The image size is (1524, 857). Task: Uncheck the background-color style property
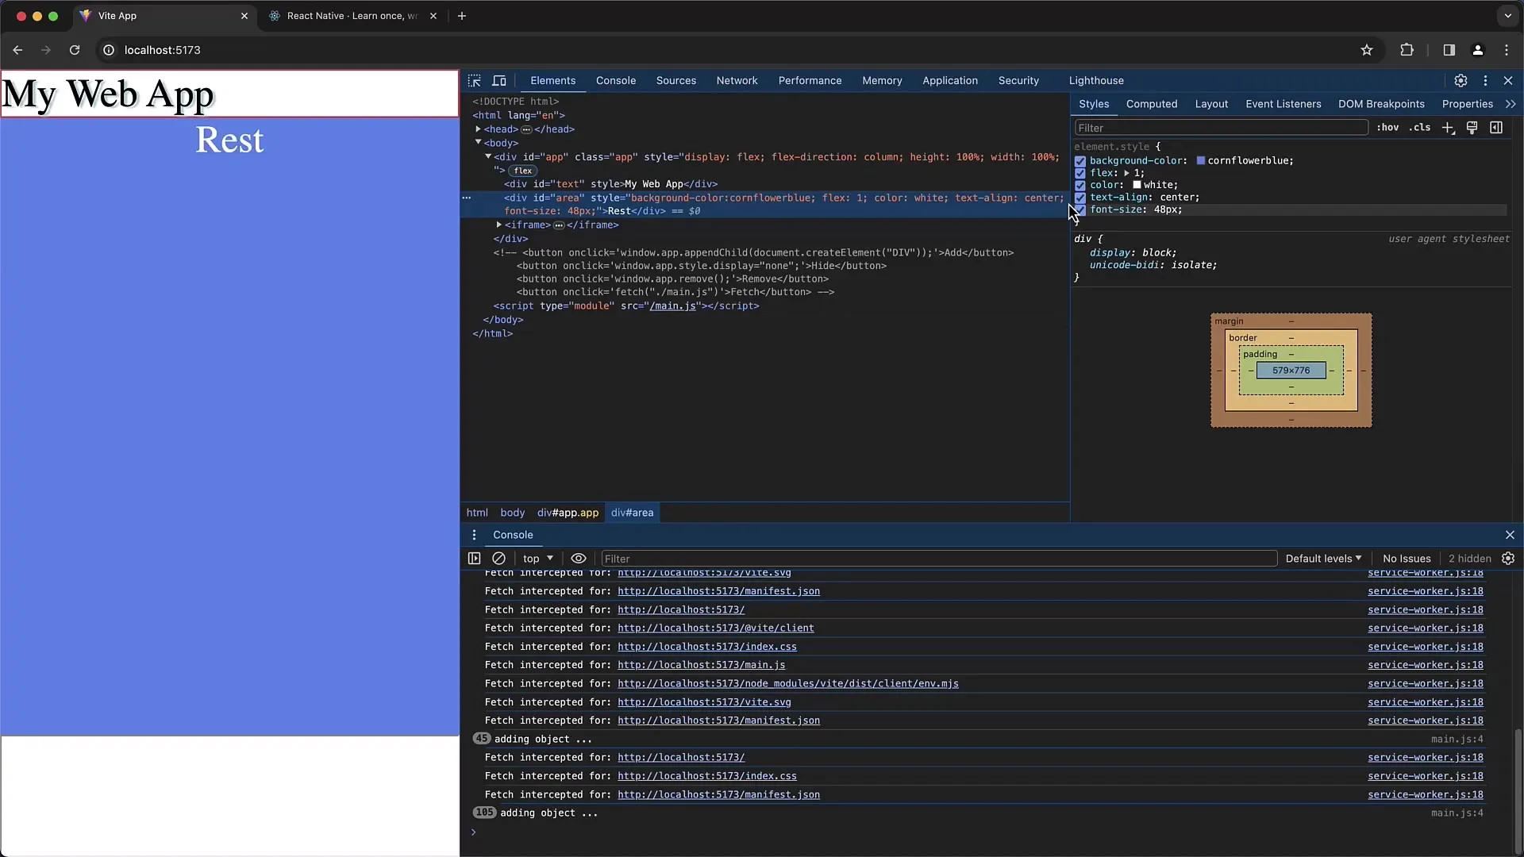pyautogui.click(x=1079, y=161)
